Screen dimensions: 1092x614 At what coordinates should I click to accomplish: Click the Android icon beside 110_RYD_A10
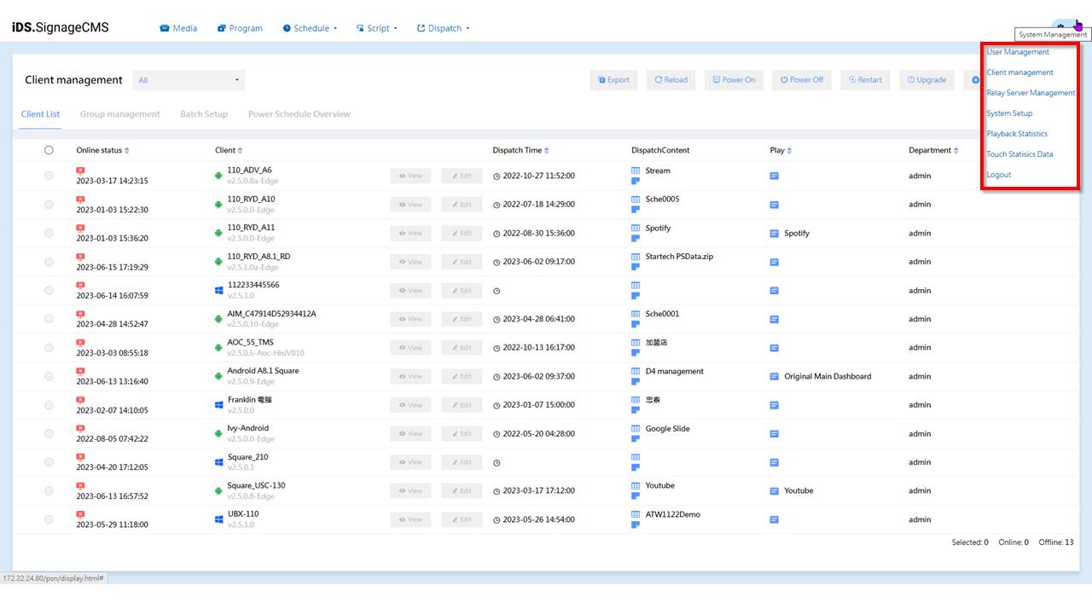tap(219, 205)
